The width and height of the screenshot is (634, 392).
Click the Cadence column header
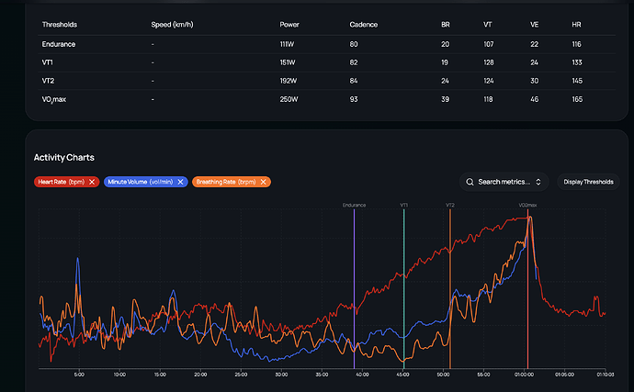coord(364,25)
